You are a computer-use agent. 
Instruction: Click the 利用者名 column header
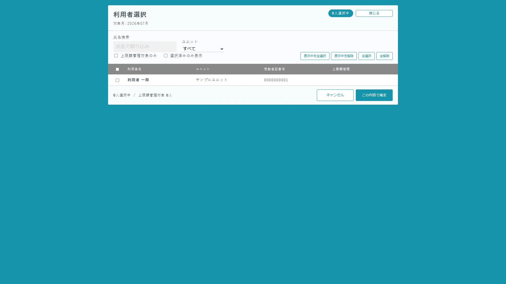[x=134, y=69]
